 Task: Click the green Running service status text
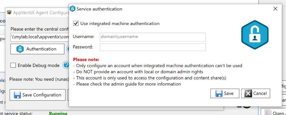[x=58, y=113]
